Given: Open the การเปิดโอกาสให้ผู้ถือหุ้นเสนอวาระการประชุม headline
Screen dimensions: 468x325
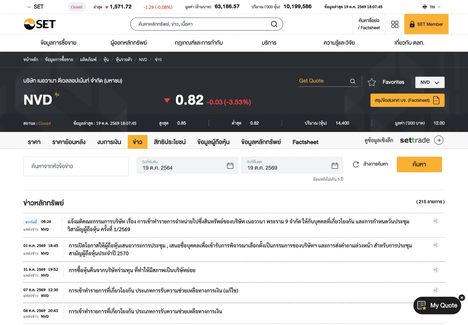Looking at the screenshot, I should (x=240, y=249).
